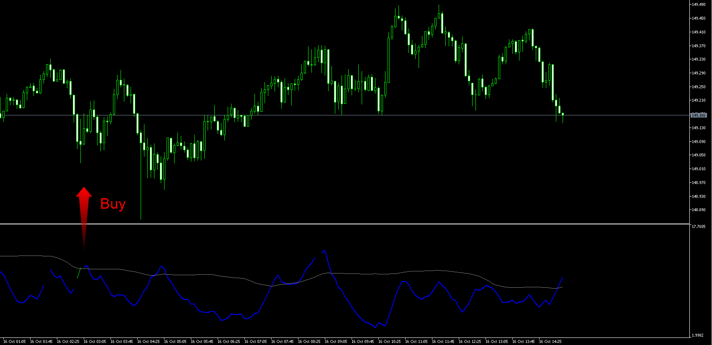The image size is (712, 345).
Task: Click the 16 Oct 01:05 time label
Action: (14, 342)
